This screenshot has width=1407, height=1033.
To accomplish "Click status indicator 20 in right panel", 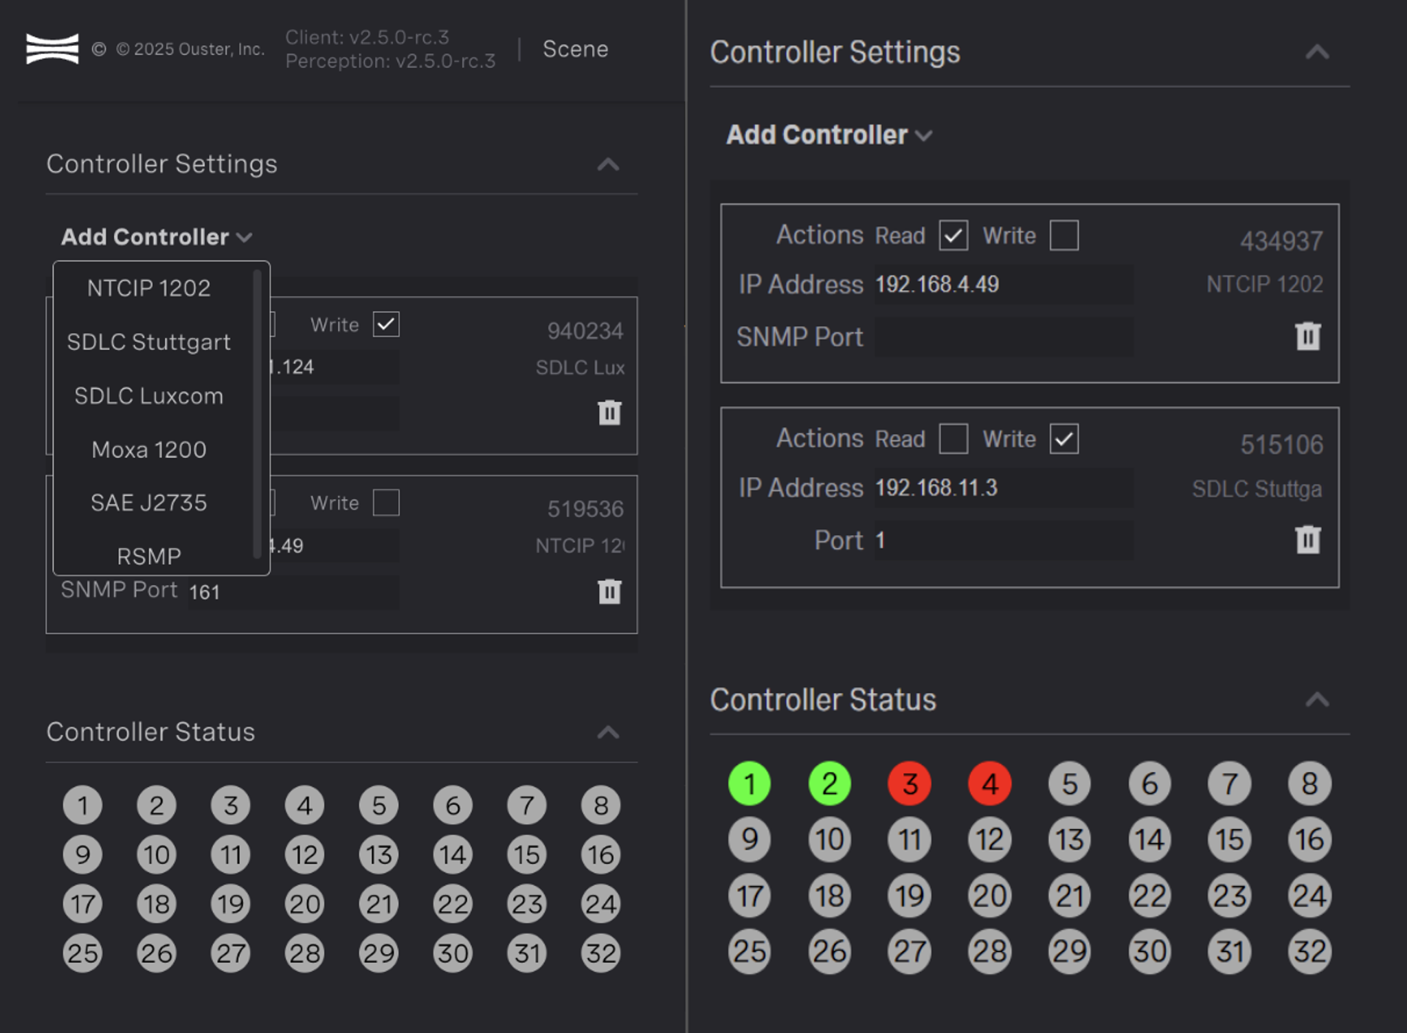I will click(x=990, y=896).
